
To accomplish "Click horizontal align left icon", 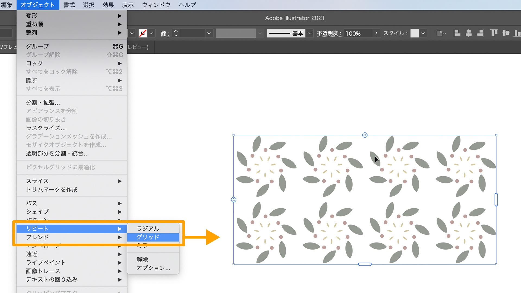I will (x=457, y=33).
